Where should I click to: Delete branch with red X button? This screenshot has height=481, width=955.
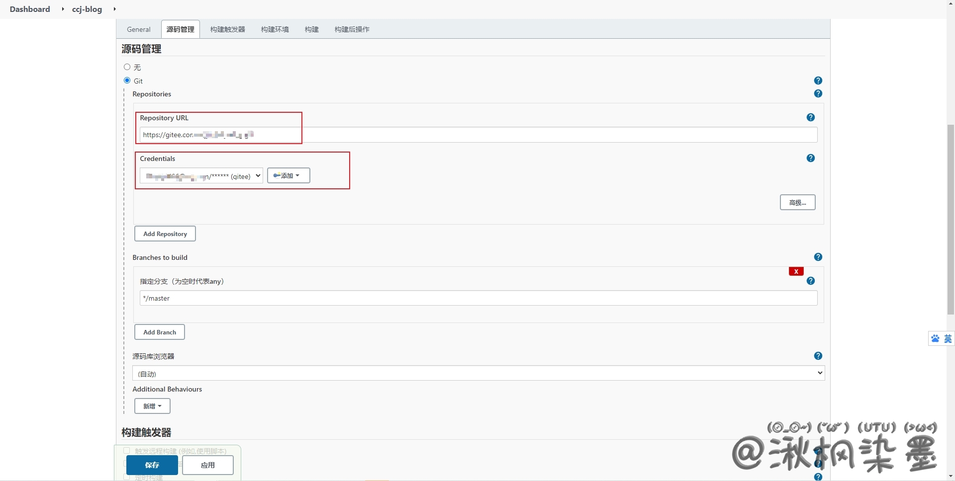pos(796,271)
